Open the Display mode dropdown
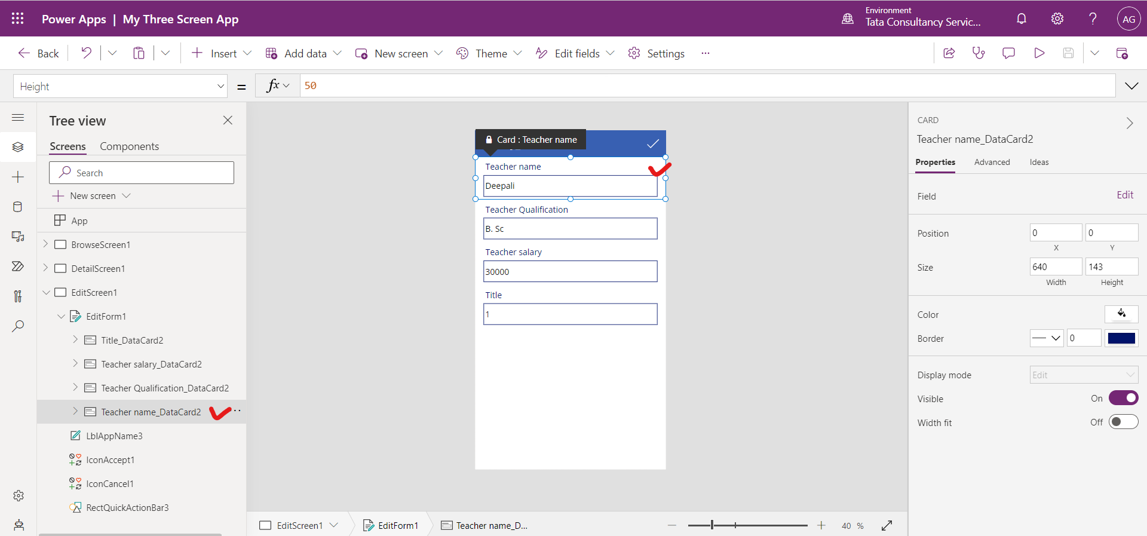Viewport: 1147px width, 536px height. tap(1084, 375)
